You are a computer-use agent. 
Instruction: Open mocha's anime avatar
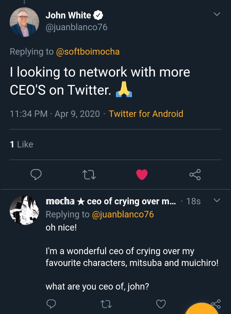coord(24,210)
